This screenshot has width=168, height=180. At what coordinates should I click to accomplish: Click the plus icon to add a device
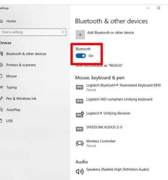pyautogui.click(x=80, y=35)
